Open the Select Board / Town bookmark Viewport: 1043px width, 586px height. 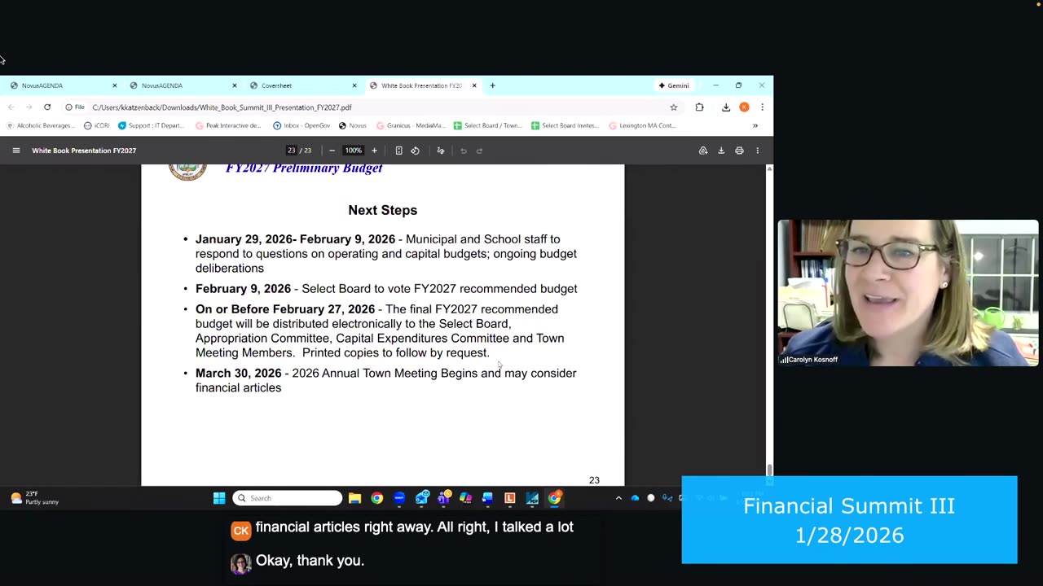tap(487, 125)
